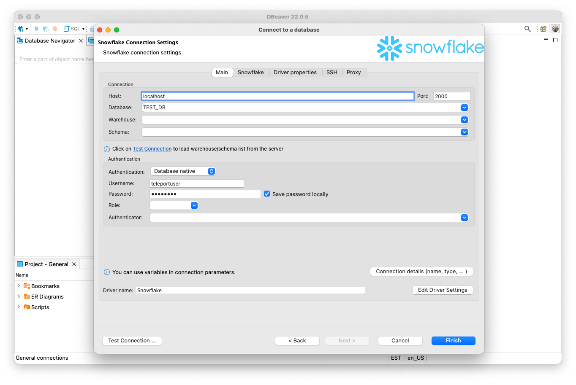Expand the Warehouse dropdown list
576x385 pixels.
coord(464,120)
